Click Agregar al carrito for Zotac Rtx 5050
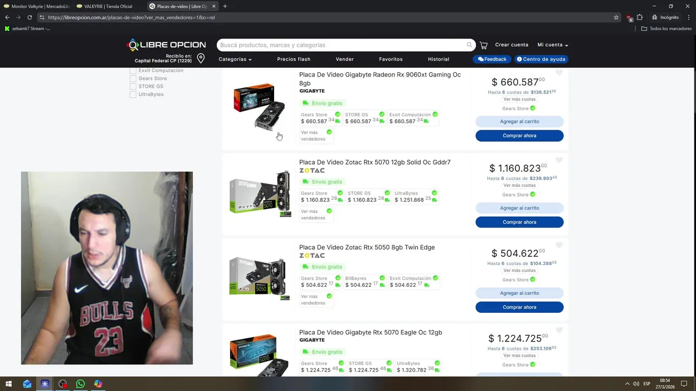Image resolution: width=696 pixels, height=391 pixels. pyautogui.click(x=519, y=293)
